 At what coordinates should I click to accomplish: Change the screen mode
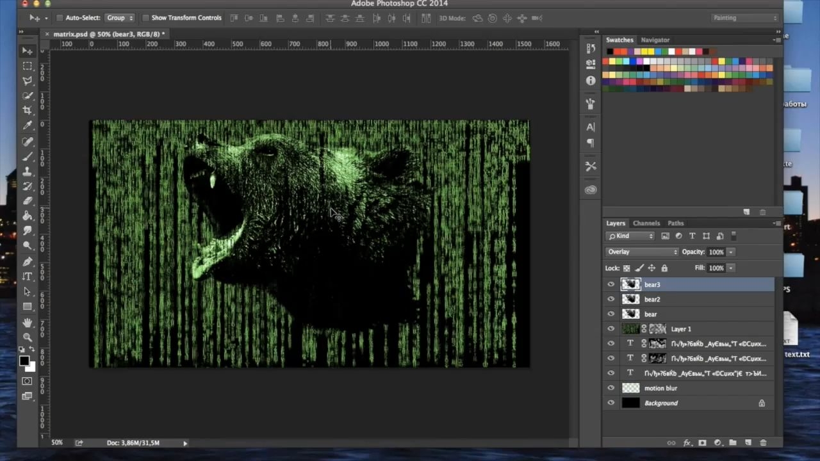coord(27,396)
